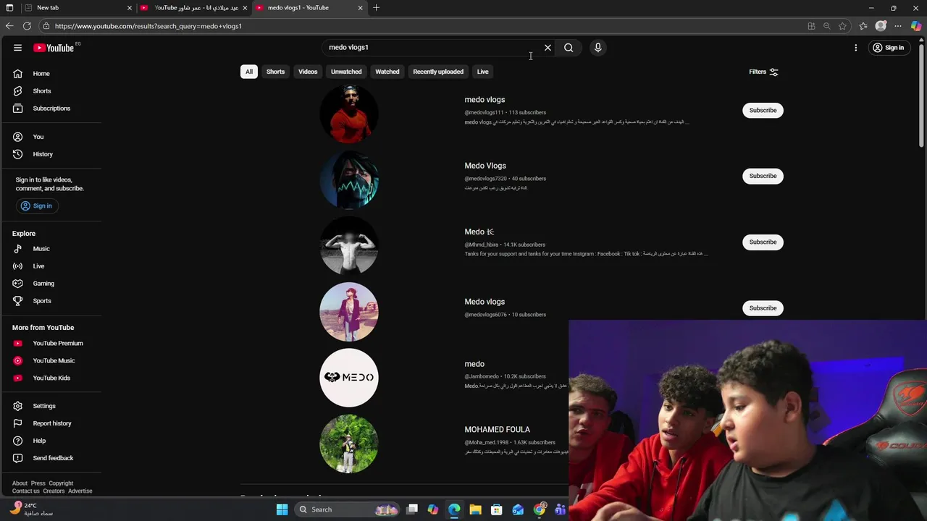Open the About footer link
Image resolution: width=927 pixels, height=521 pixels.
click(x=20, y=483)
